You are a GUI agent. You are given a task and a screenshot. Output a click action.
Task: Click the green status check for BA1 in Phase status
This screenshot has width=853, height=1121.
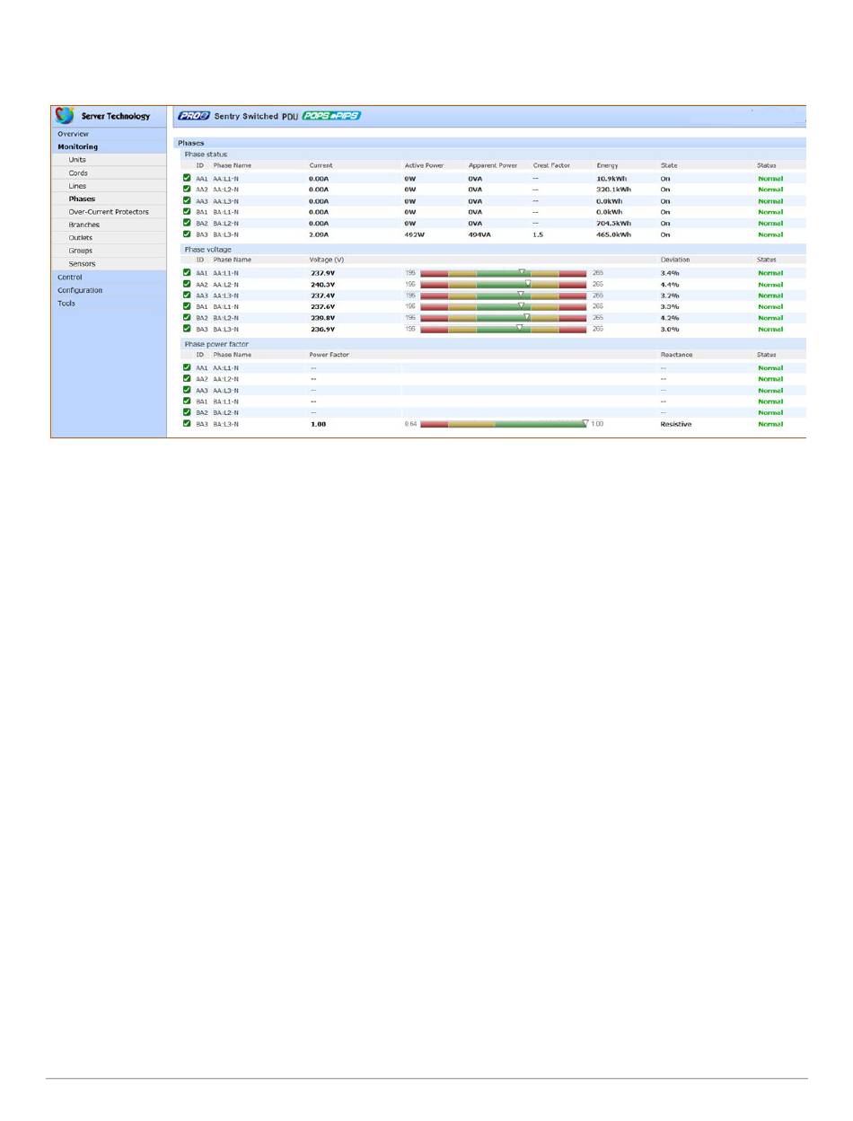(x=187, y=212)
